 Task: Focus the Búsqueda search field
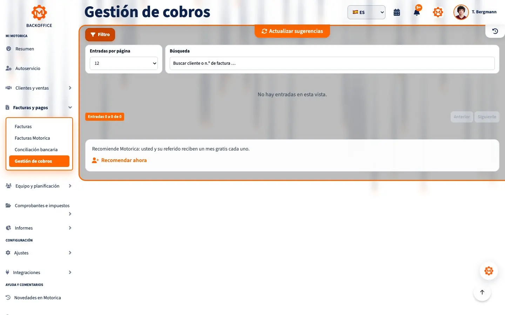pyautogui.click(x=332, y=63)
